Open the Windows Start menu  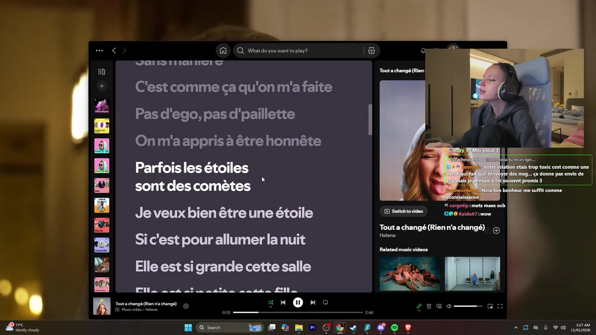[188, 328]
